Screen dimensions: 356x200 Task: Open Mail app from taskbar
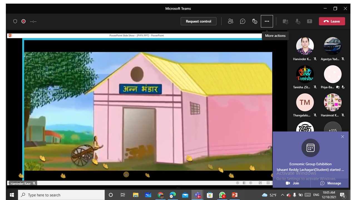point(185,195)
